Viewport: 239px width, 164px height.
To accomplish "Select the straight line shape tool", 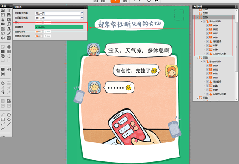I will [x=3, y=114].
